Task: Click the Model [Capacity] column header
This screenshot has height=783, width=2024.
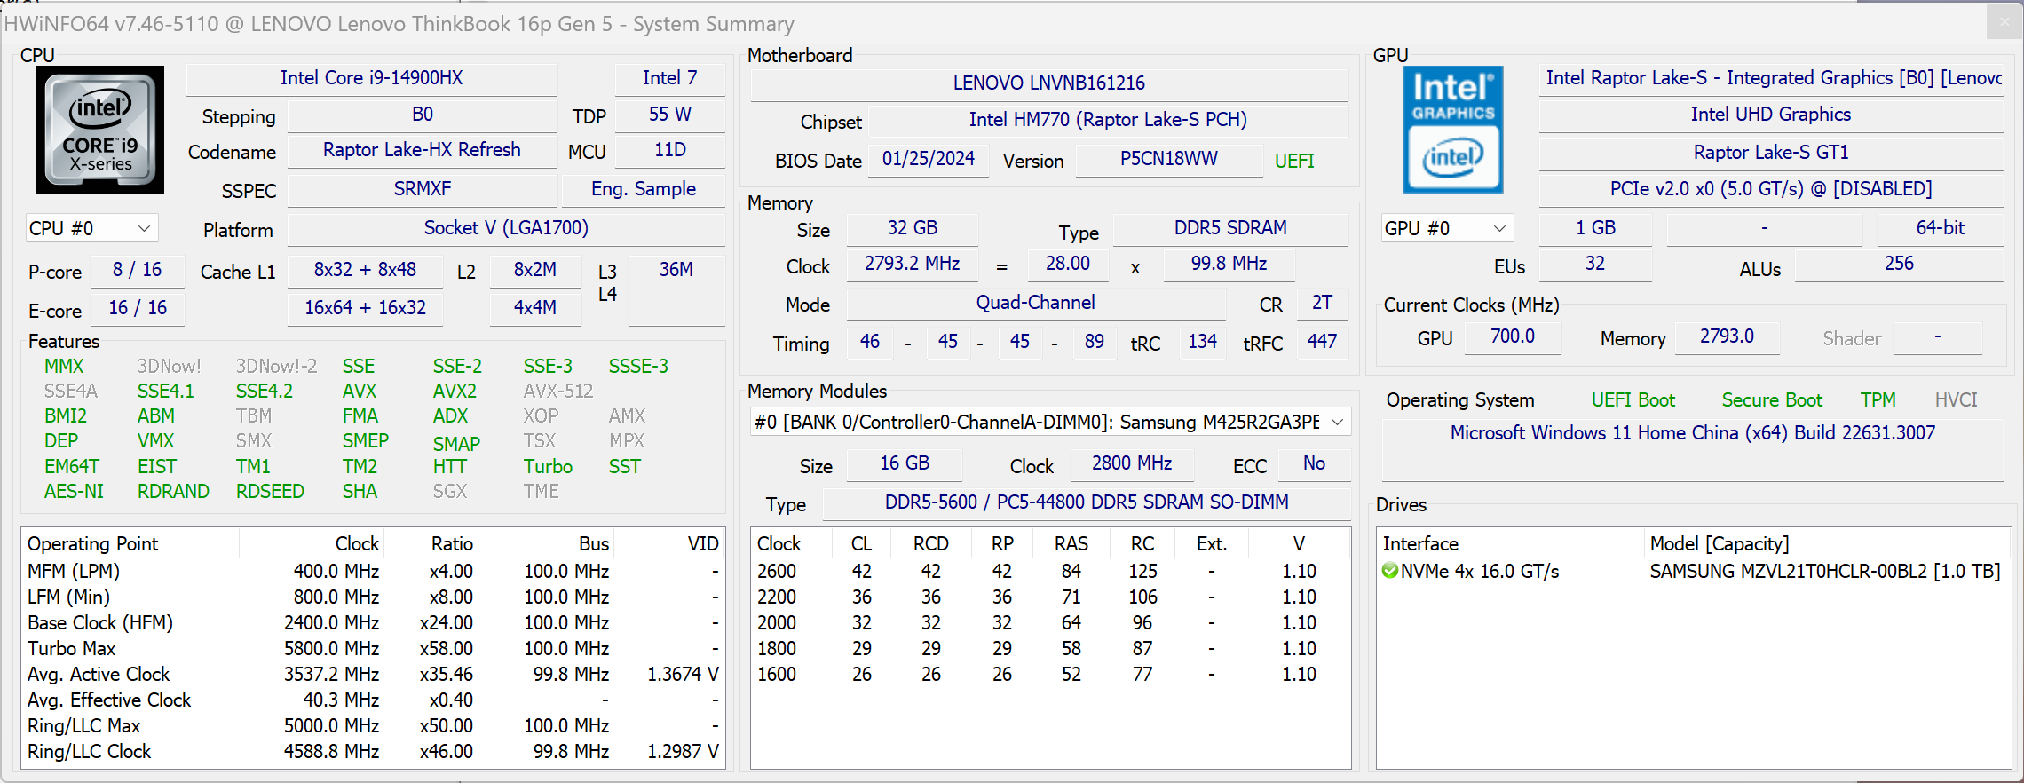Action: (x=1719, y=544)
